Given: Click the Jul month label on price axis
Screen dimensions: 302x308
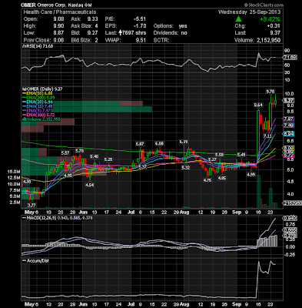Looking at the screenshot, I should pos(131,213).
